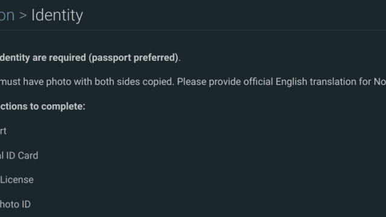Click the 'identity are required' phrase
The image size is (386, 217).
tap(43, 58)
